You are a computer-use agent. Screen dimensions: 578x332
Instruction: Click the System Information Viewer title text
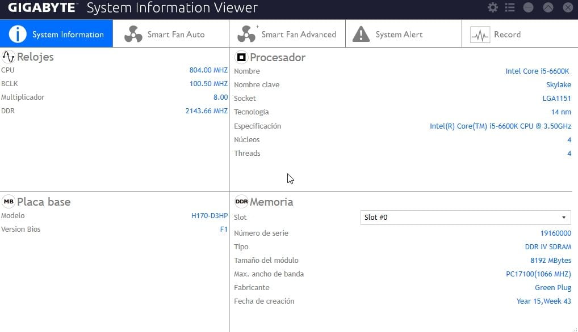(x=172, y=8)
